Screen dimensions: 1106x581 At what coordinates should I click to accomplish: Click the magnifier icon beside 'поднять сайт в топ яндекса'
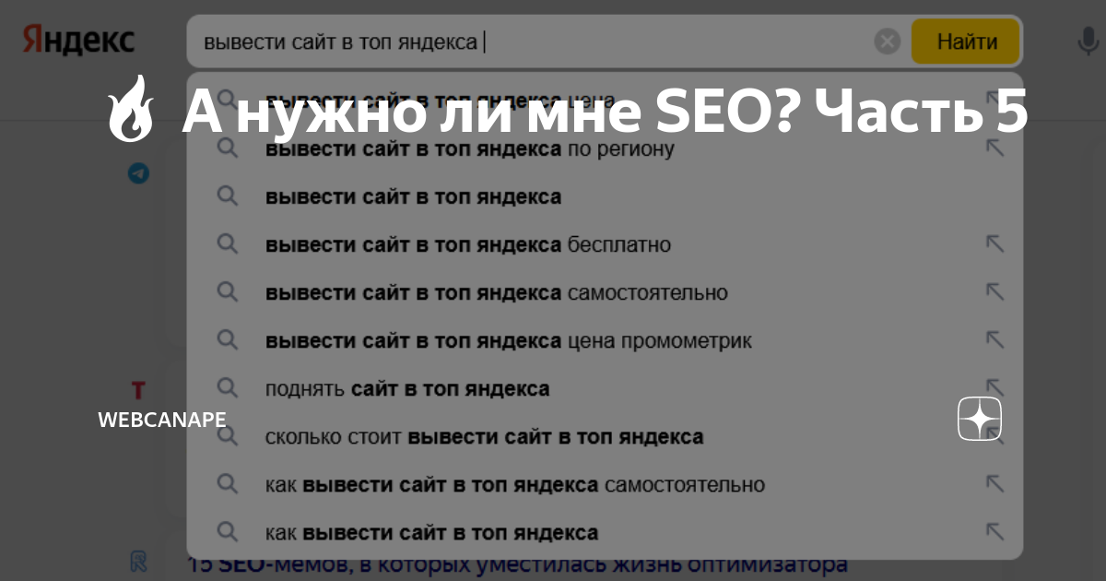(228, 388)
